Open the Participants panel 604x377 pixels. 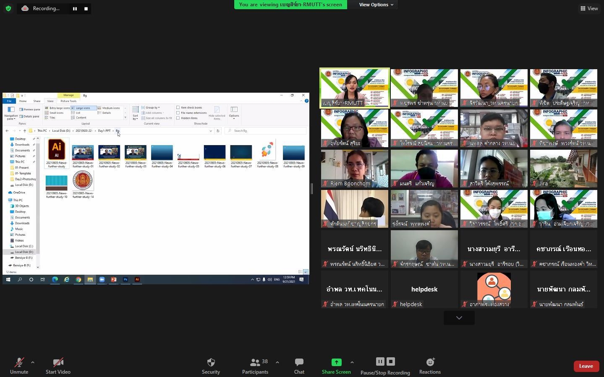pyautogui.click(x=255, y=366)
